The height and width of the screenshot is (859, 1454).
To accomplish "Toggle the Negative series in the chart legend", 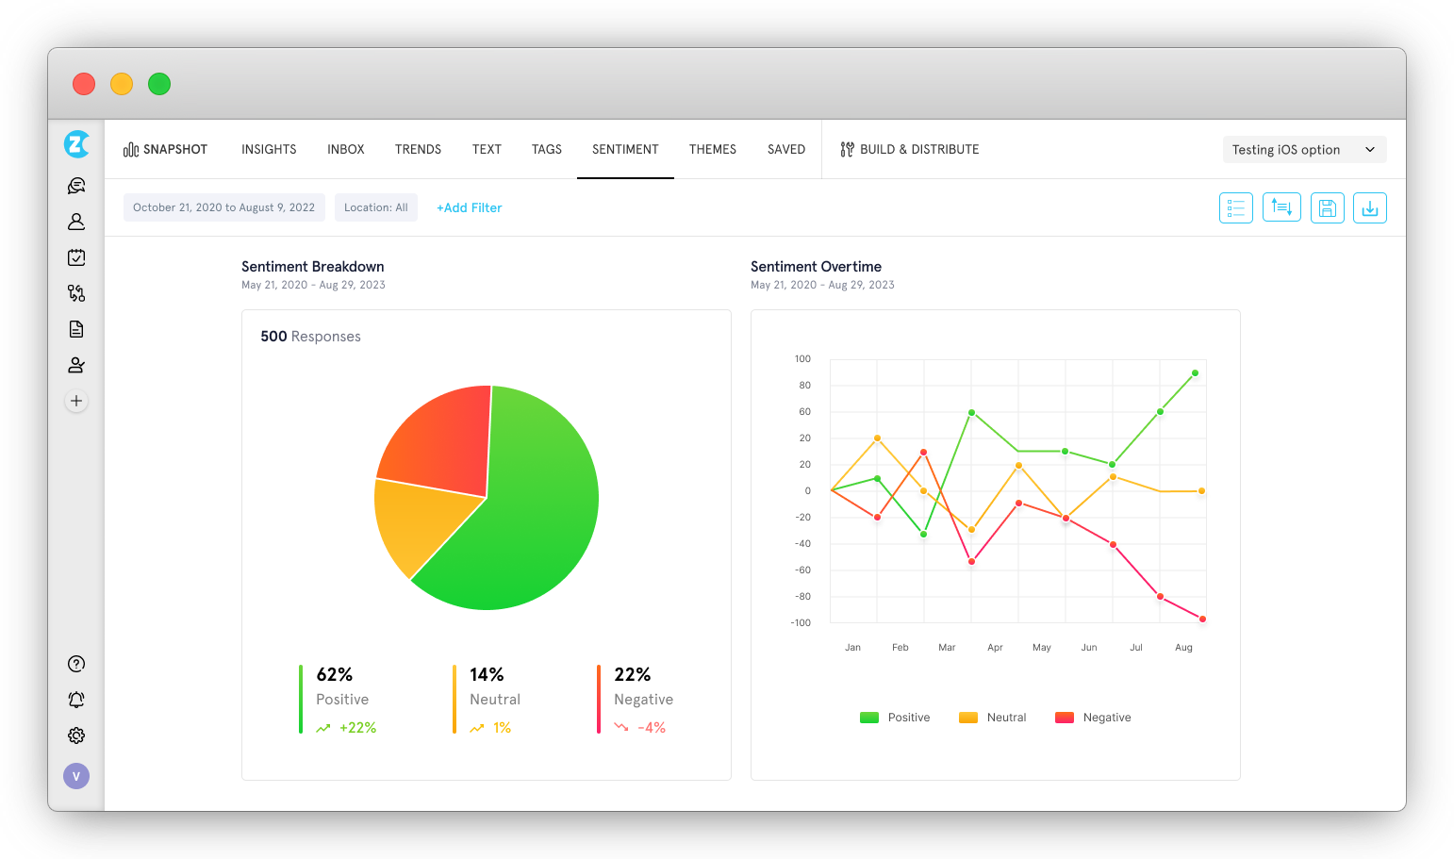I will point(1092,717).
